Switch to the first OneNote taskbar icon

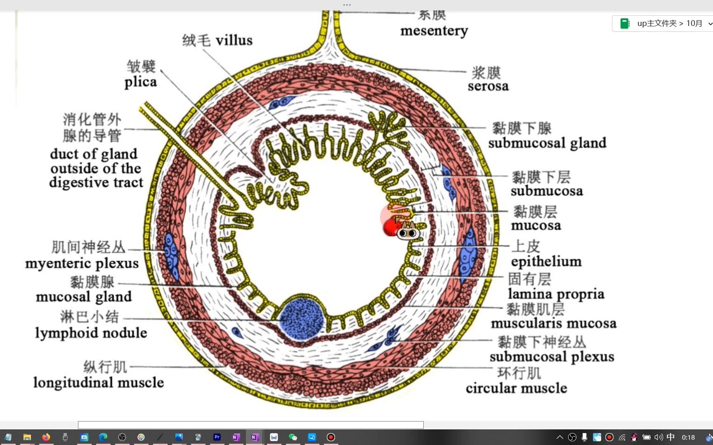click(236, 437)
